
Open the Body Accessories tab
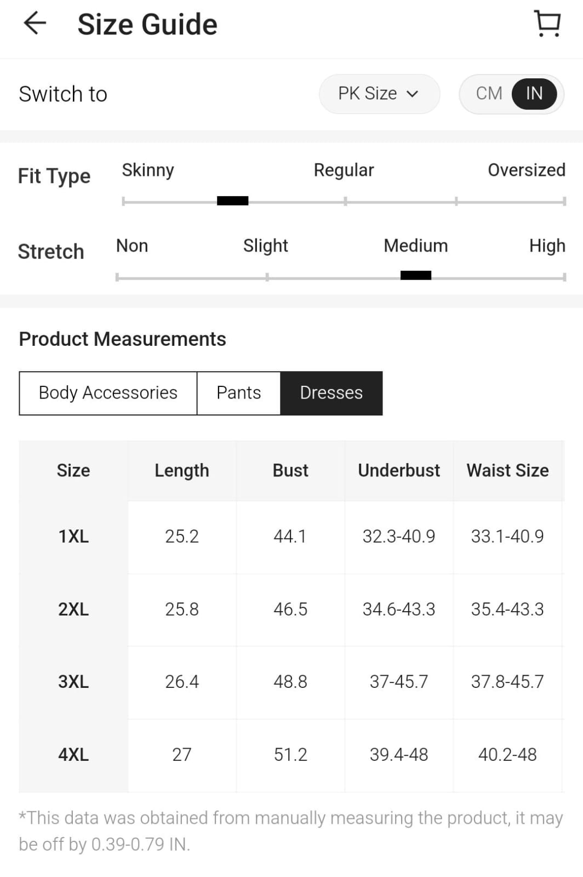[x=108, y=393]
